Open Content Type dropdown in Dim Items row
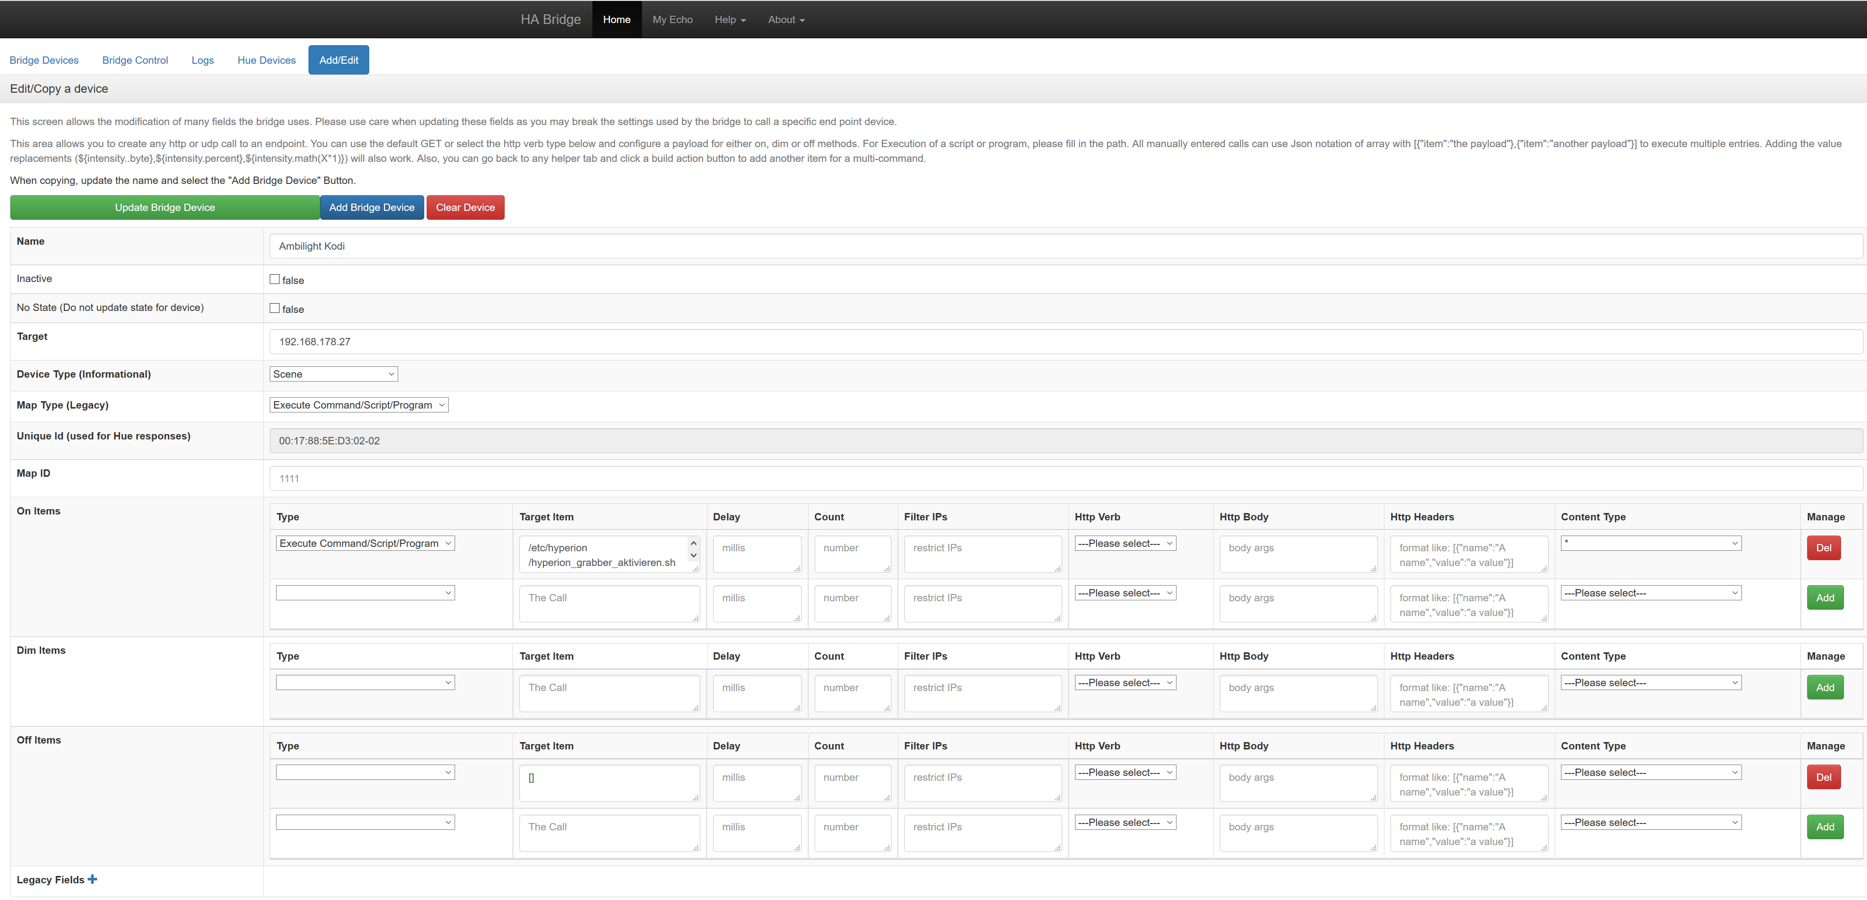Viewport: 1867px width, 900px height. coord(1650,683)
